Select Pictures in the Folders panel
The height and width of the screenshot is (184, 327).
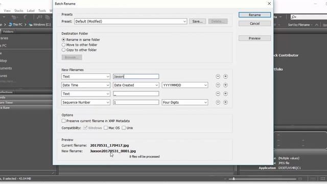(4, 76)
